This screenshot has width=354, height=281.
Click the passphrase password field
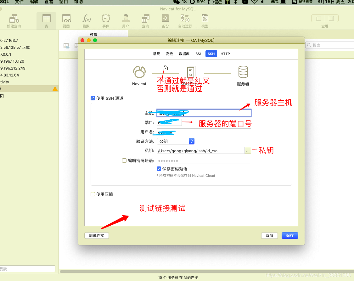204,160
